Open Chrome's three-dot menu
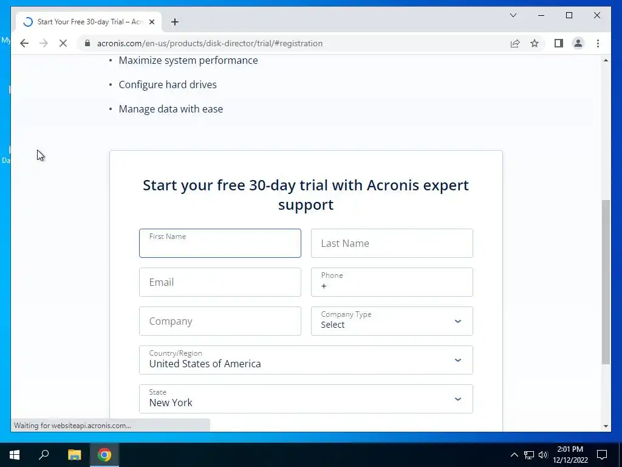This screenshot has height=467, width=622. point(598,43)
